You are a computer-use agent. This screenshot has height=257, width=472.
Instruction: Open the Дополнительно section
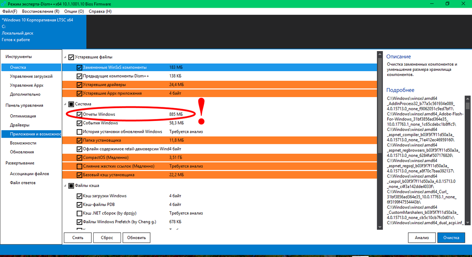(31, 94)
